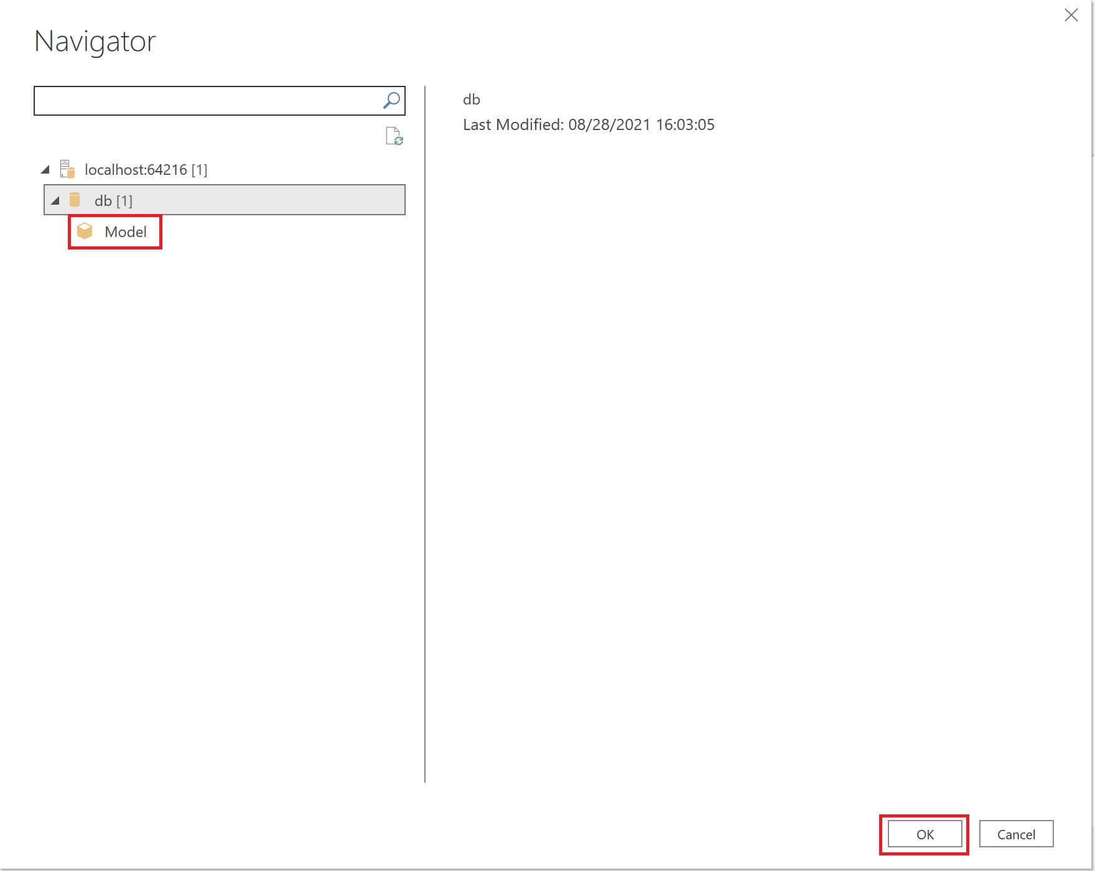Dismiss the dialog using Cancel
The width and height of the screenshot is (1095, 871).
(1016, 834)
